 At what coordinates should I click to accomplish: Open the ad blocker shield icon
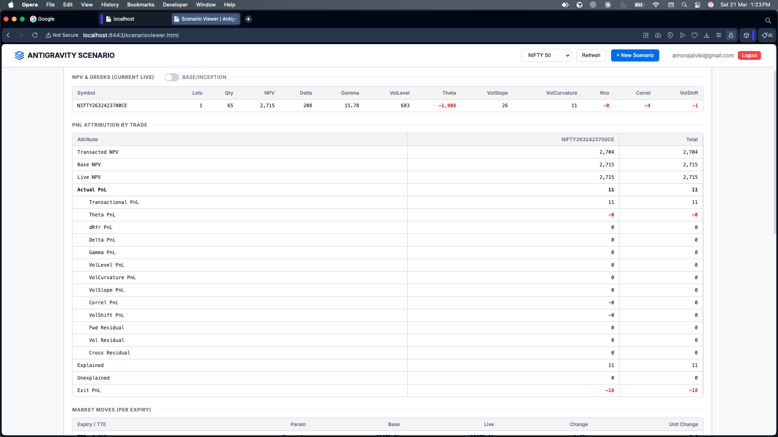point(670,35)
